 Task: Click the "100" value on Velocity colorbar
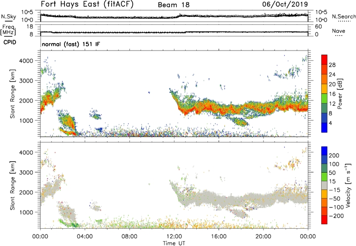pos(334,164)
